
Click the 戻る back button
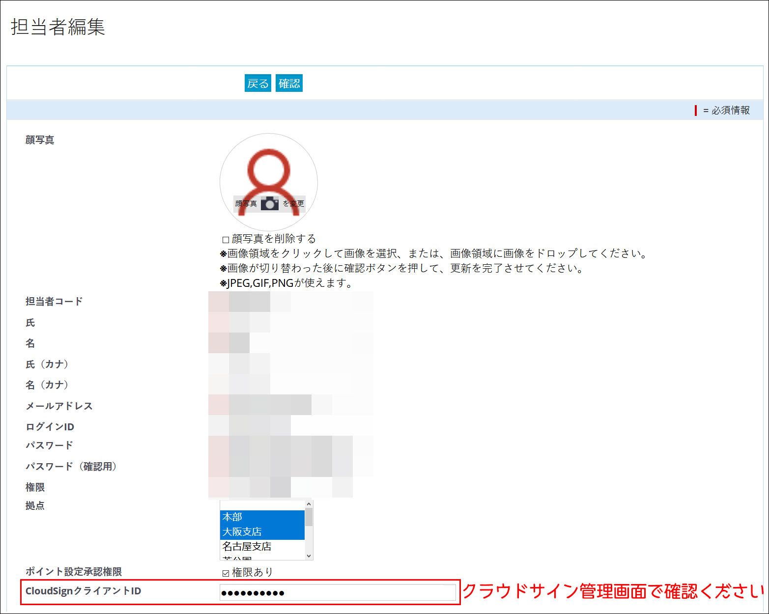pyautogui.click(x=258, y=83)
